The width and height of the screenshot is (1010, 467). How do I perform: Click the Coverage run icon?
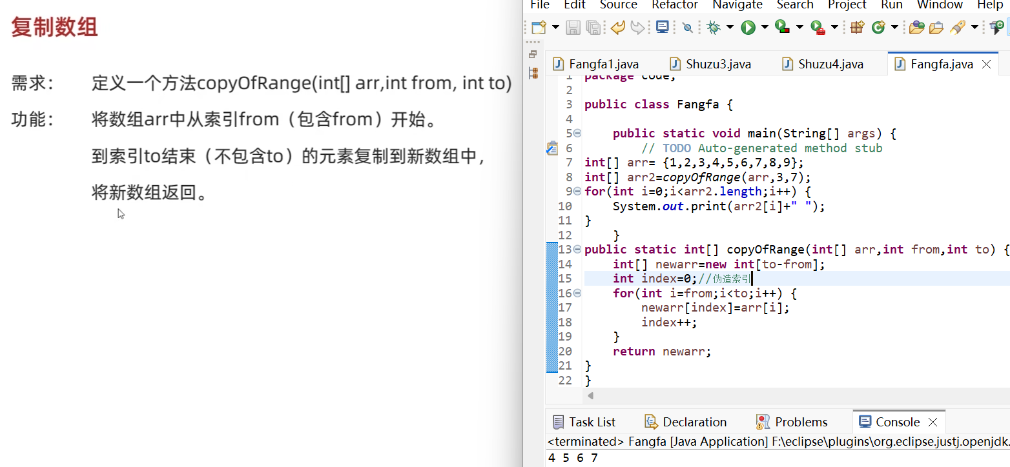(782, 27)
